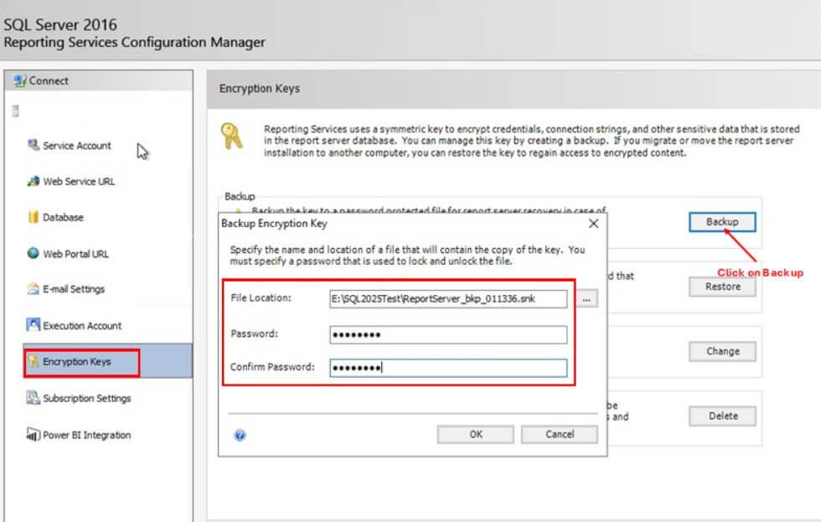The image size is (821, 522).
Task: Select Execution Account in sidebar
Action: 82,326
